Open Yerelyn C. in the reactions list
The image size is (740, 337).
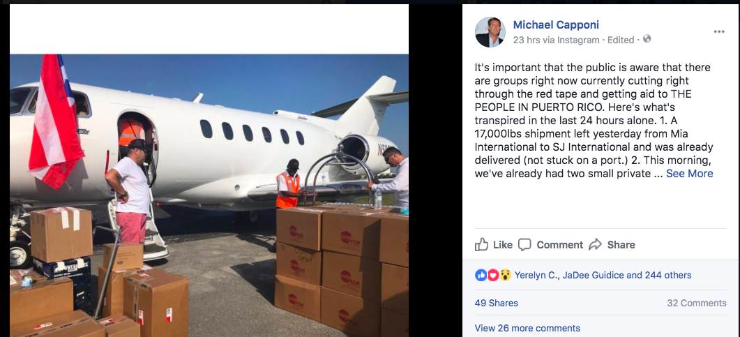[536, 275]
